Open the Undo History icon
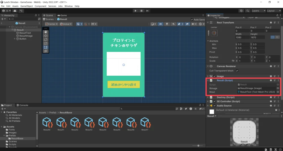This screenshot has width=283, height=151. [x=241, y=11]
